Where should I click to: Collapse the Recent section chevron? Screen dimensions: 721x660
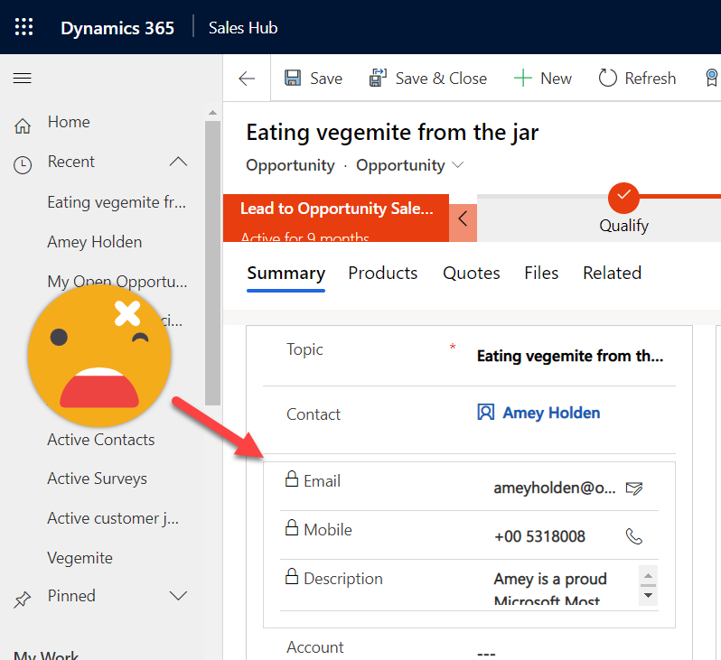point(178,162)
